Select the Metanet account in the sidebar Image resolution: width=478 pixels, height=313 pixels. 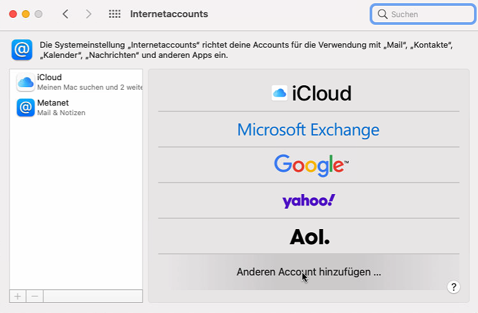(76, 108)
